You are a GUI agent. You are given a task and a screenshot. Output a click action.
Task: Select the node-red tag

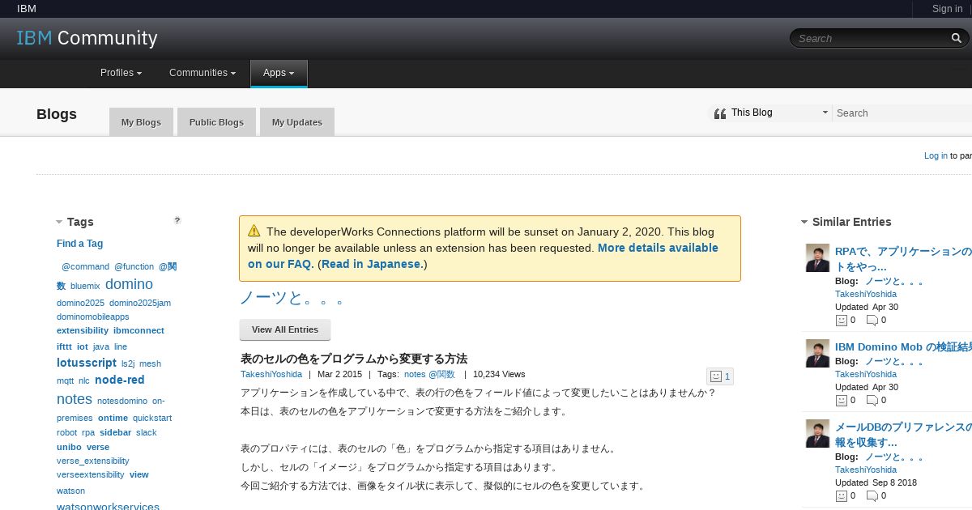[120, 380]
